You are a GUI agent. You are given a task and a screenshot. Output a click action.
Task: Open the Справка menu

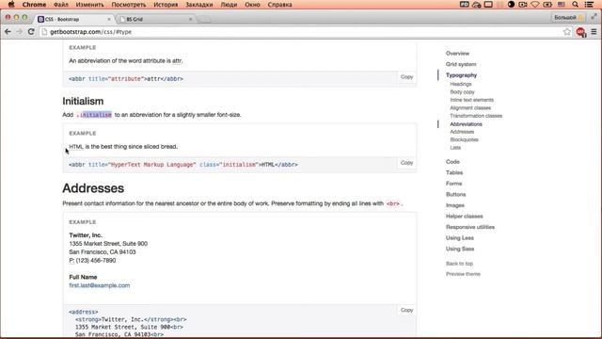click(279, 5)
